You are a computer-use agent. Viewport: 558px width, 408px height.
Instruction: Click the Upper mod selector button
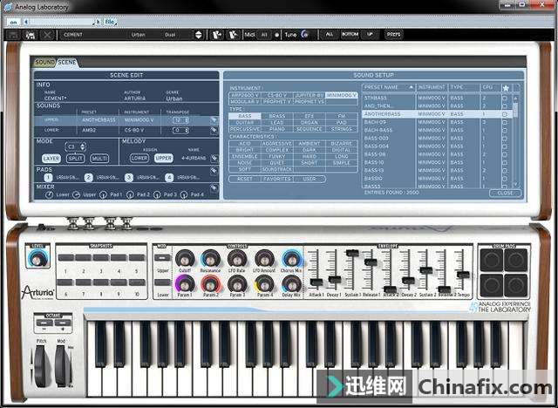click(x=162, y=257)
